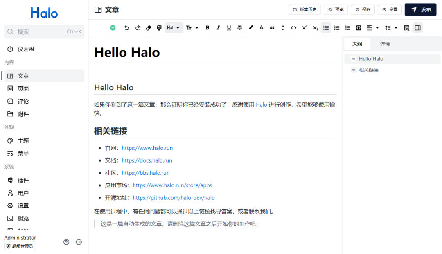Toggle underline formatting
The image size is (442, 254).
pyautogui.click(x=229, y=28)
